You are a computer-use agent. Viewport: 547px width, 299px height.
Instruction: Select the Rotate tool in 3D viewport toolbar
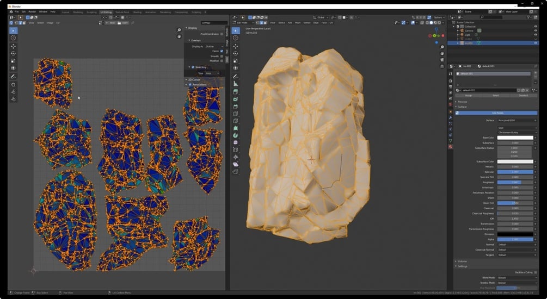236,53
